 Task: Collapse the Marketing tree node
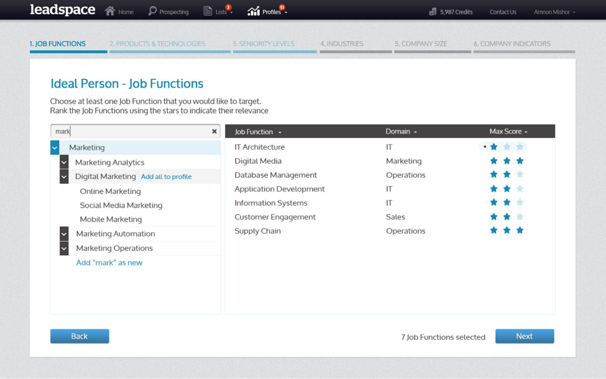pyautogui.click(x=55, y=148)
